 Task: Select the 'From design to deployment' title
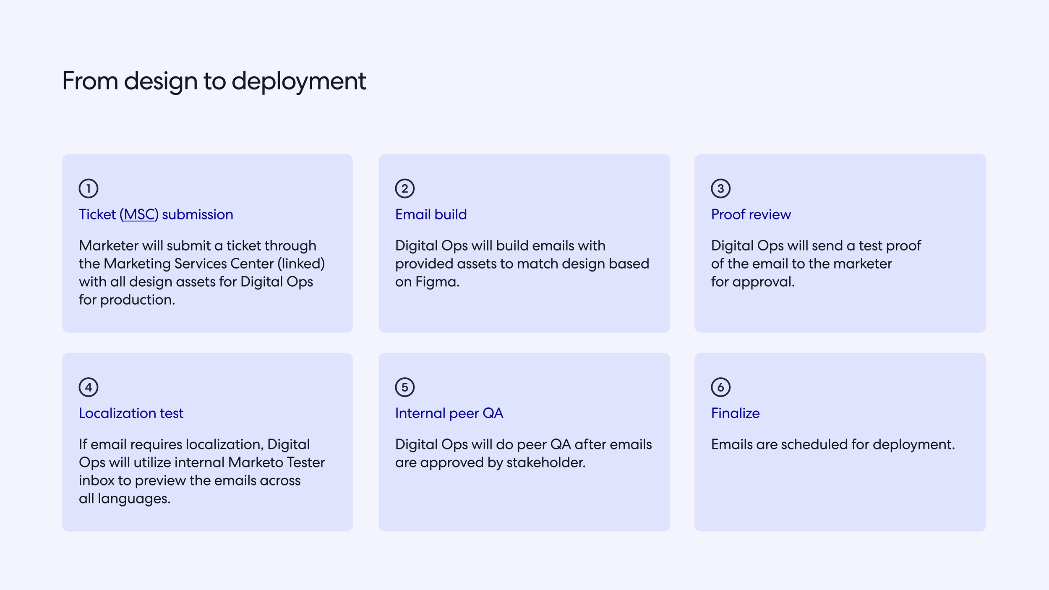click(214, 81)
